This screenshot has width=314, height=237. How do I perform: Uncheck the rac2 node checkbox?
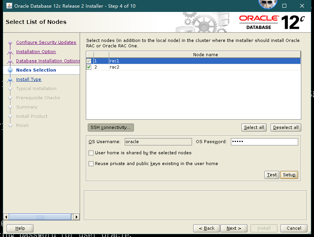coord(89,67)
